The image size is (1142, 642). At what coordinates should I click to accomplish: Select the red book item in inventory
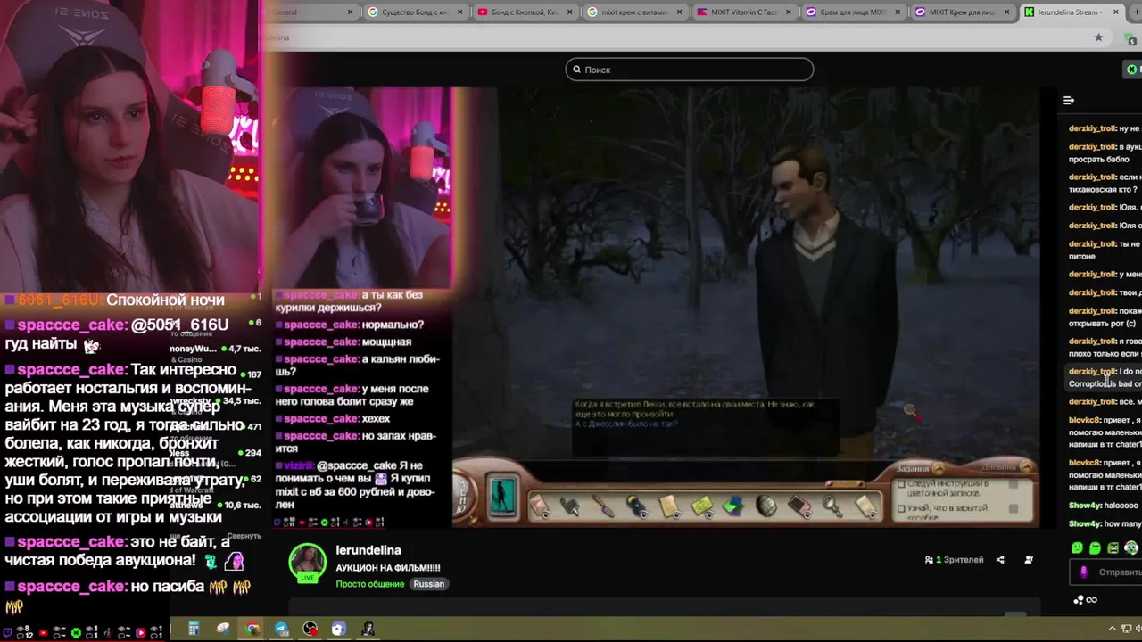click(799, 506)
